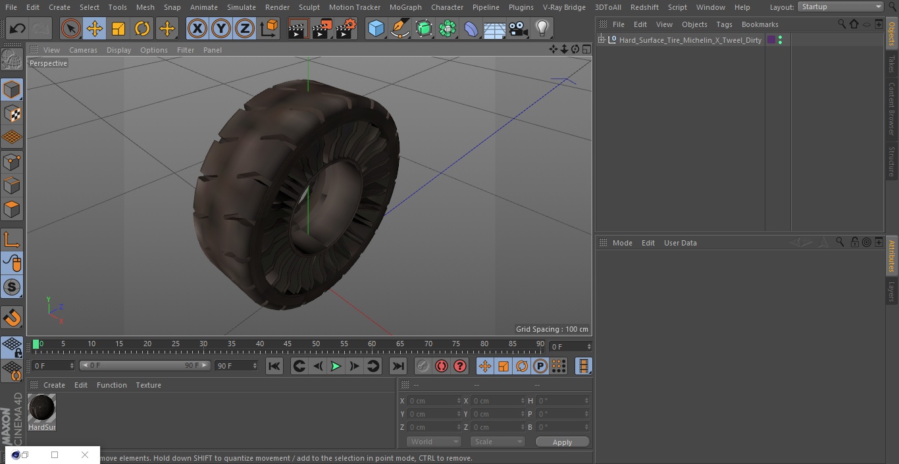The height and width of the screenshot is (464, 899).
Task: Add a Camera object
Action: click(519, 28)
